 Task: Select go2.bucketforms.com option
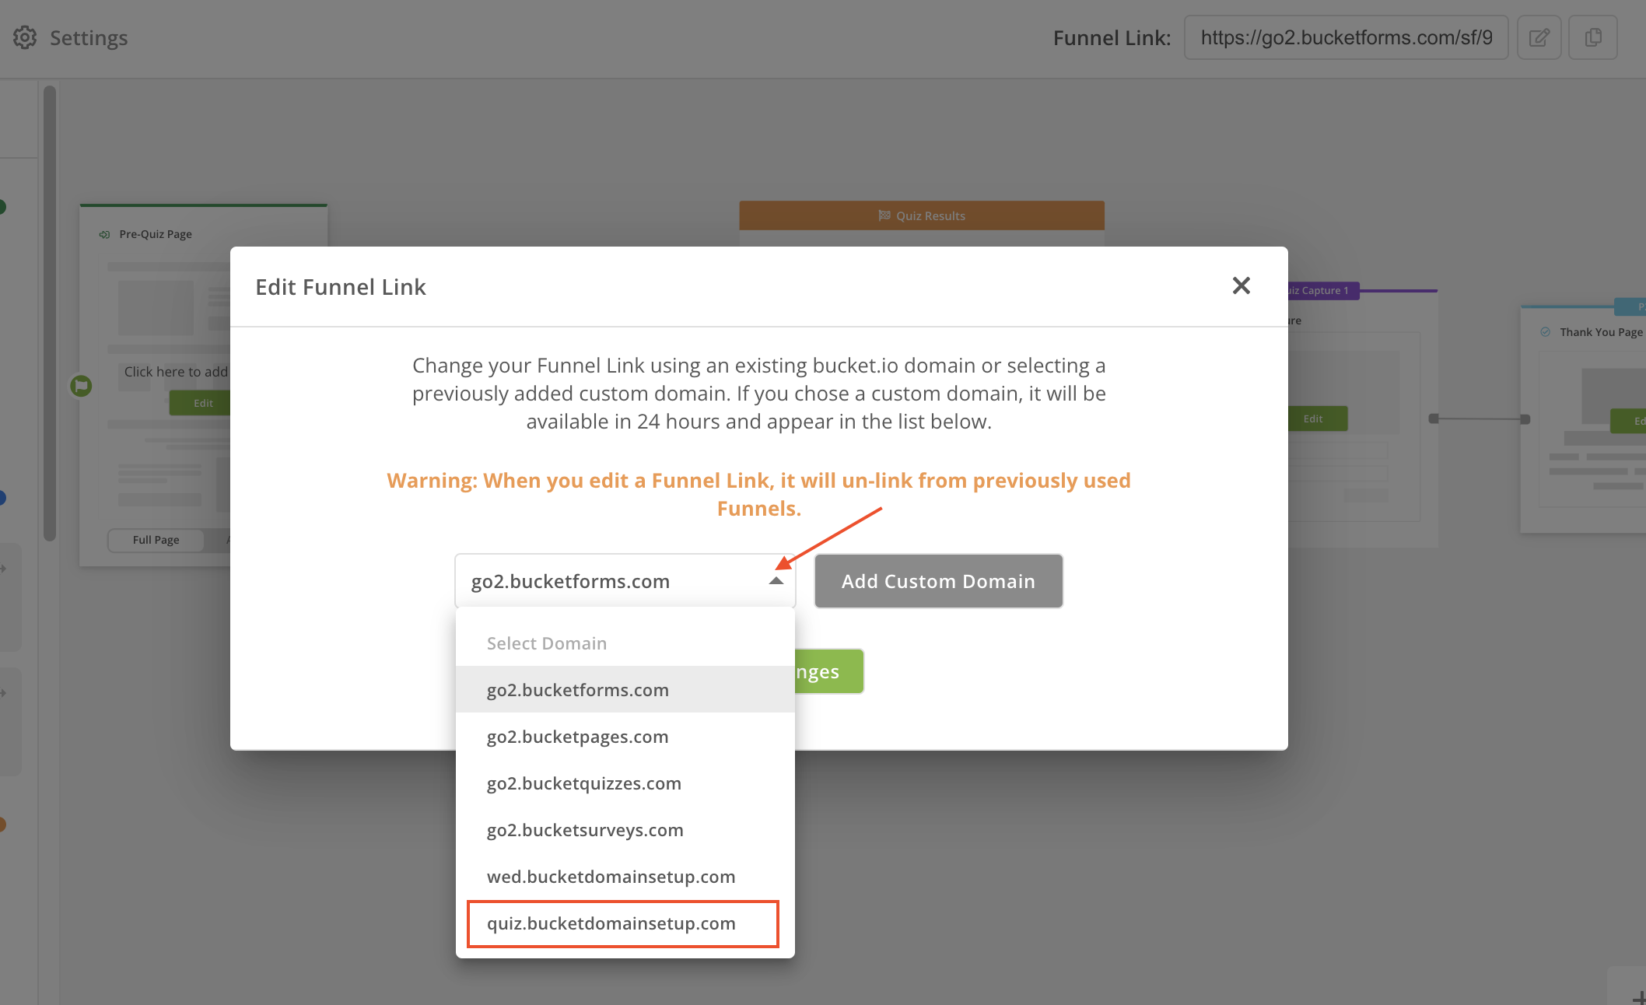578,690
